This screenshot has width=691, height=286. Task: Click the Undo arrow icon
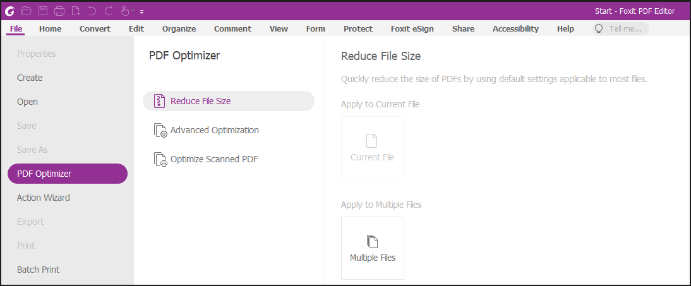point(92,11)
